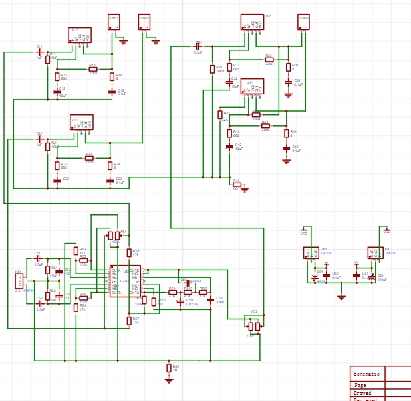Image resolution: width=411 pixels, height=401 pixels.
Task: Select resistor R24 symbol
Action: tap(110, 166)
